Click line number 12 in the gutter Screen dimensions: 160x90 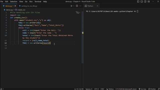[5, 43]
